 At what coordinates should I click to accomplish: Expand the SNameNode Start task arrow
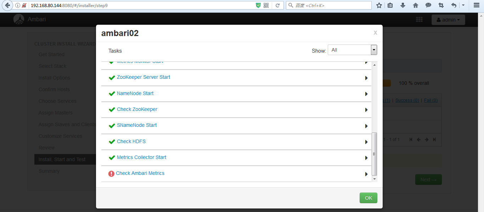(x=366, y=126)
